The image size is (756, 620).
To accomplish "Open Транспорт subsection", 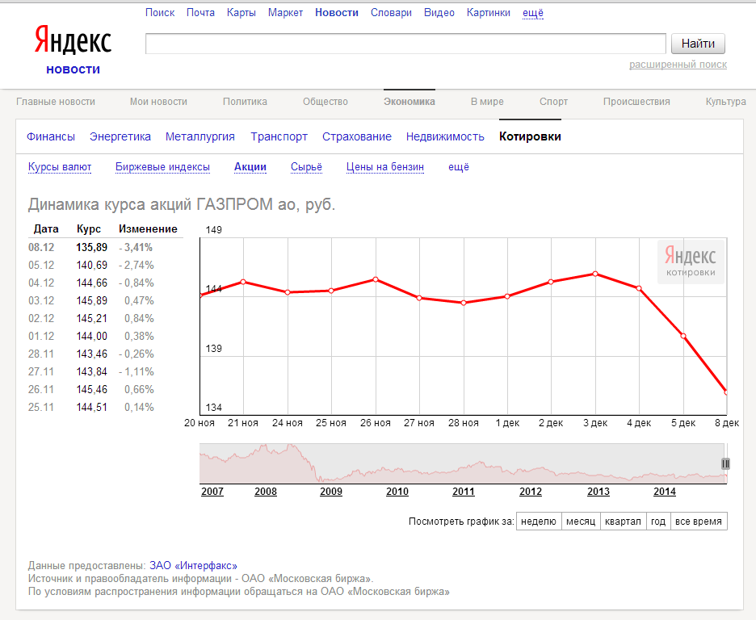I will (279, 136).
